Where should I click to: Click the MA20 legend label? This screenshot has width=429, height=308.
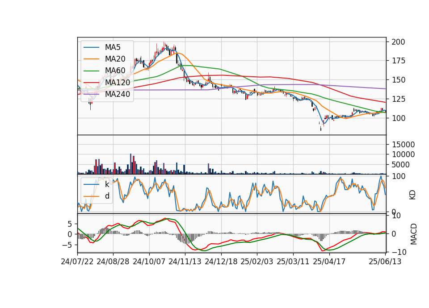tap(115, 59)
